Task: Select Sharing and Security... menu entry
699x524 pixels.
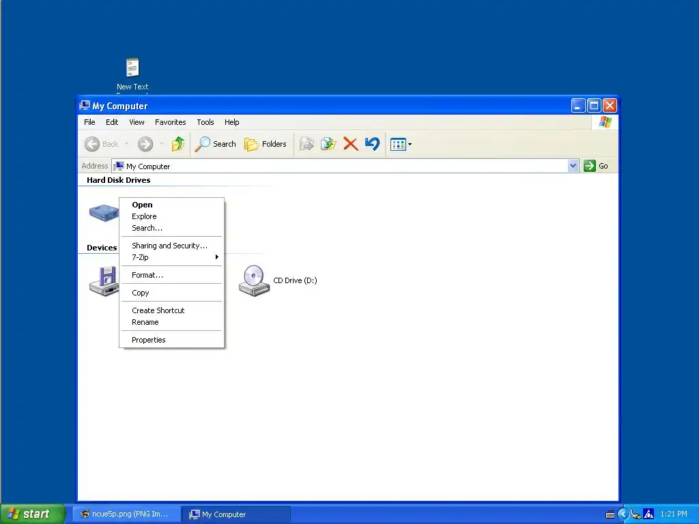Action: [x=171, y=246]
